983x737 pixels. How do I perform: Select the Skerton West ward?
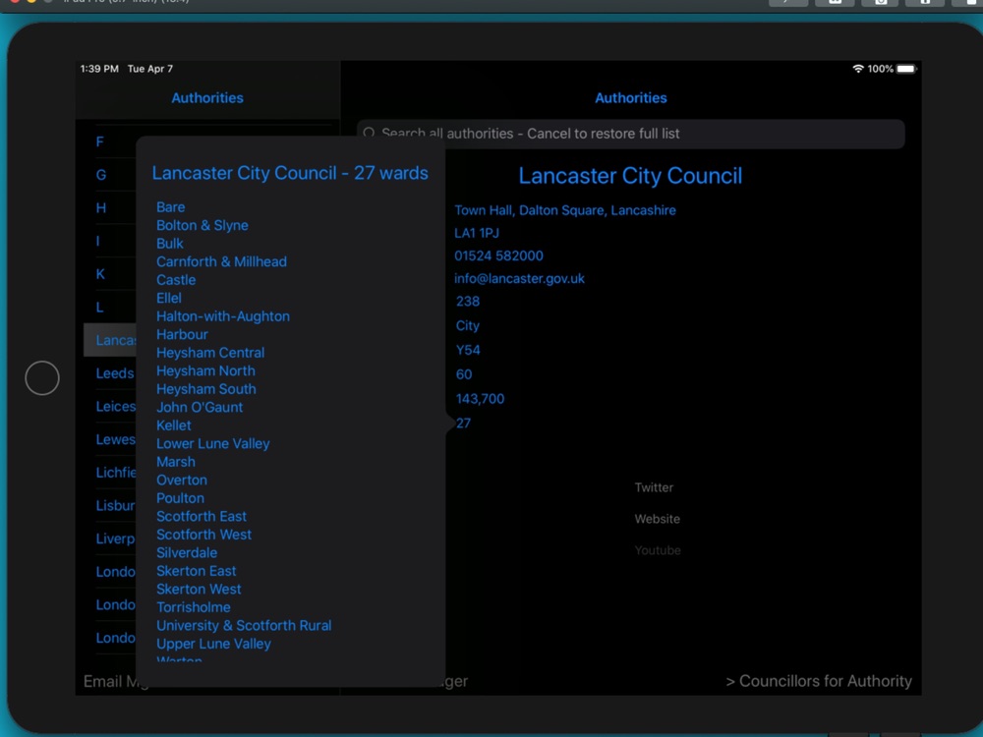199,589
